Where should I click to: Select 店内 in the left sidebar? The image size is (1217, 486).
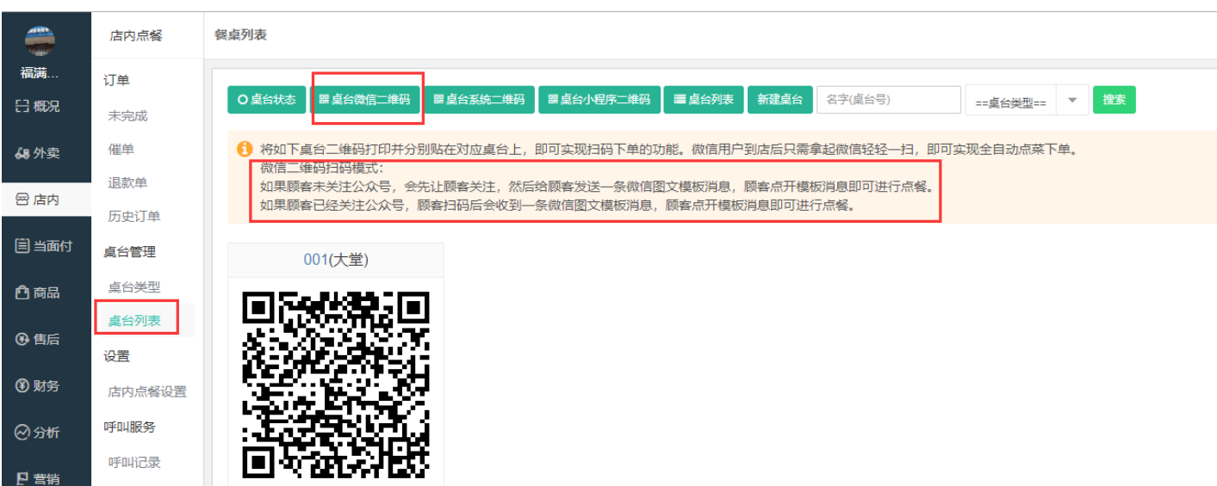[38, 200]
